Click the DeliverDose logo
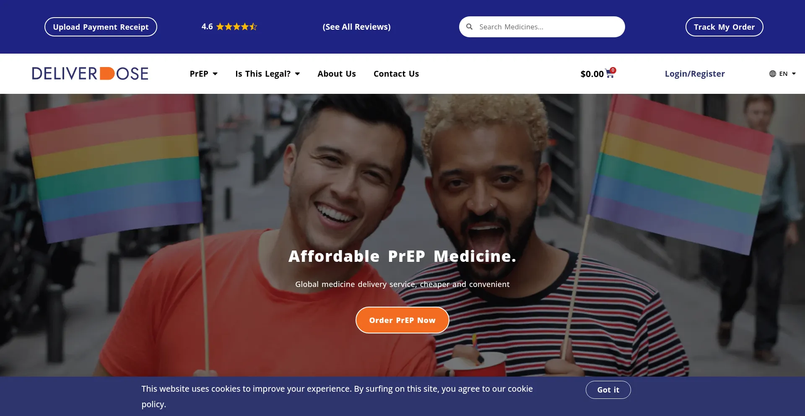The width and height of the screenshot is (805, 416). [x=90, y=74]
